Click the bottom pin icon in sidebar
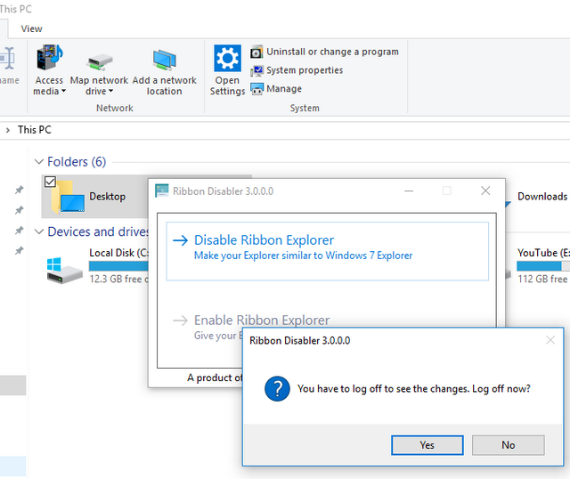The height and width of the screenshot is (479, 570). coord(19,250)
